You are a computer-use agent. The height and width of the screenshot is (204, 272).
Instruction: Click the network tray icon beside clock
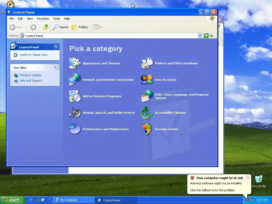coord(252,200)
